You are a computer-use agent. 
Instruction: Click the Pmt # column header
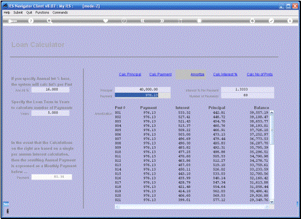[120, 108]
